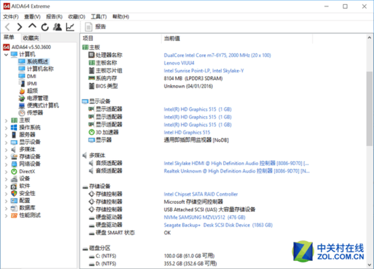Image resolution: width=374 pixels, height=269 pixels.
Task: Click the up-level arrow icon
Action: (32, 26)
